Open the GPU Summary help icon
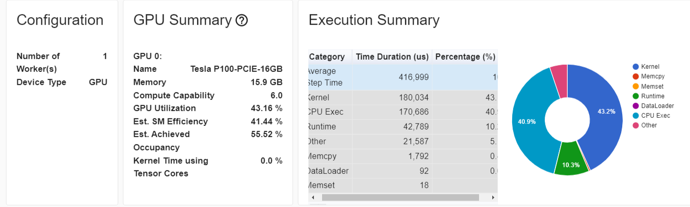 [242, 21]
